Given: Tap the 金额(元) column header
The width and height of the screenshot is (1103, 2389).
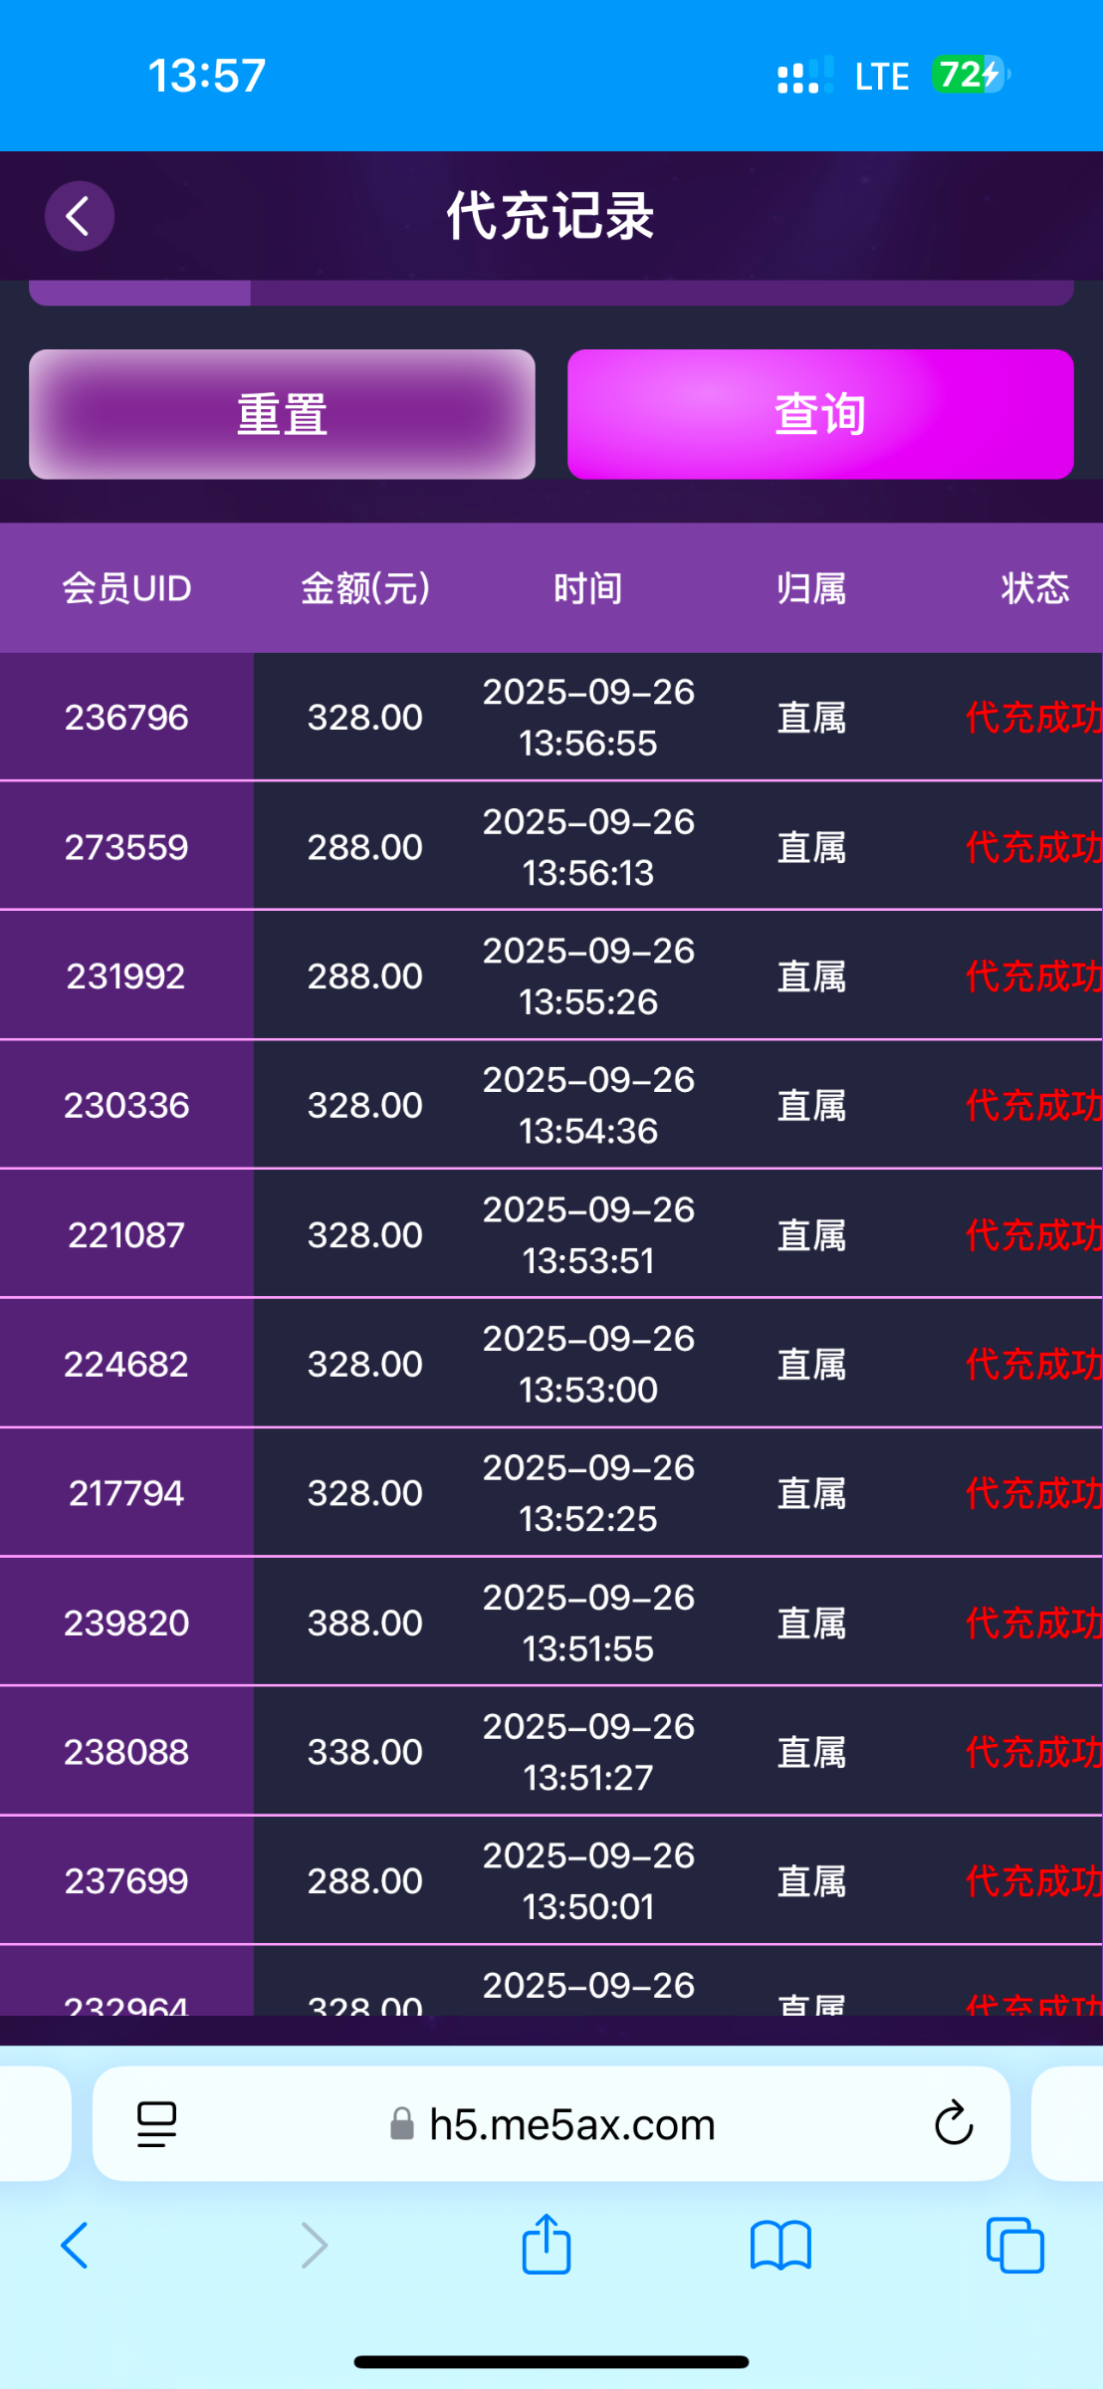Looking at the screenshot, I should click(x=365, y=588).
